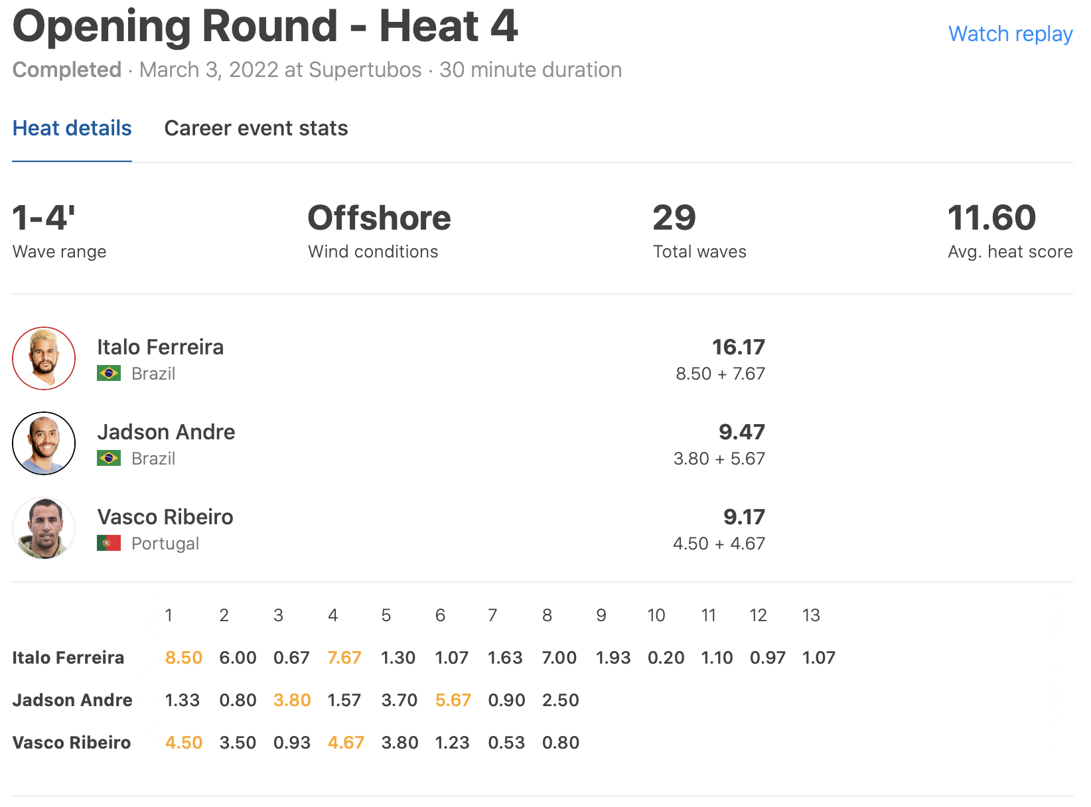Viewport: 1091px width, 807px height.
Task: Click Jadson Andre's highlighted 5.67 wave score
Action: click(453, 700)
